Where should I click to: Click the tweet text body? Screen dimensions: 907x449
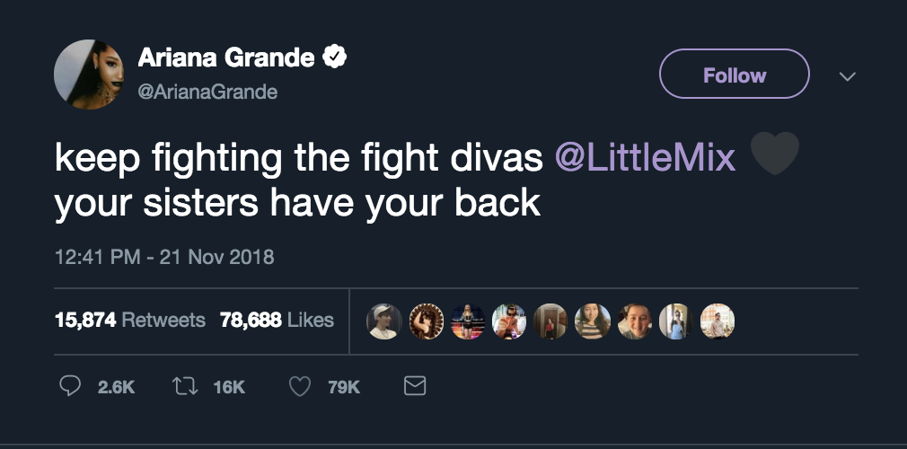click(x=297, y=203)
